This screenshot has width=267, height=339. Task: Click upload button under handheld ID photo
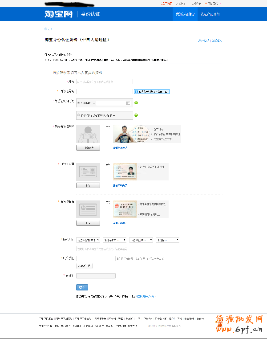point(88,147)
